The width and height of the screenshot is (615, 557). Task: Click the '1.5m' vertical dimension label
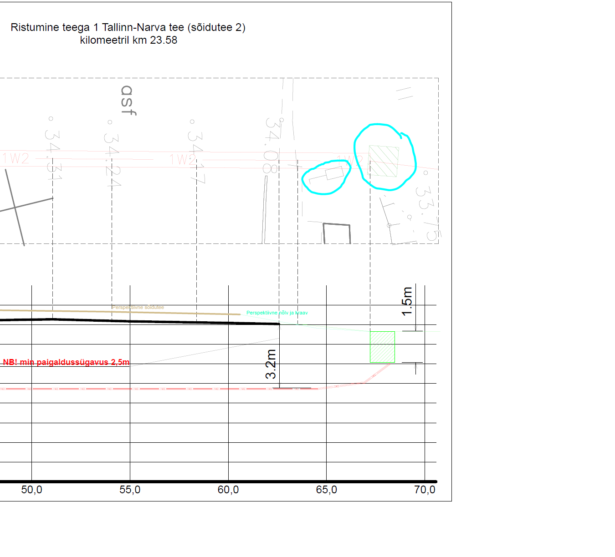[x=407, y=301]
